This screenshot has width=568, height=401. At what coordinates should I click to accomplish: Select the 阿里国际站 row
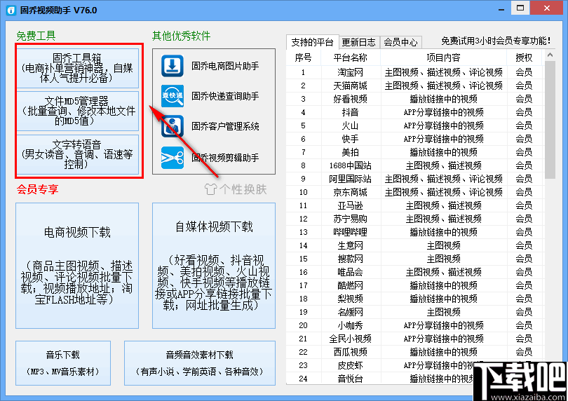point(415,179)
